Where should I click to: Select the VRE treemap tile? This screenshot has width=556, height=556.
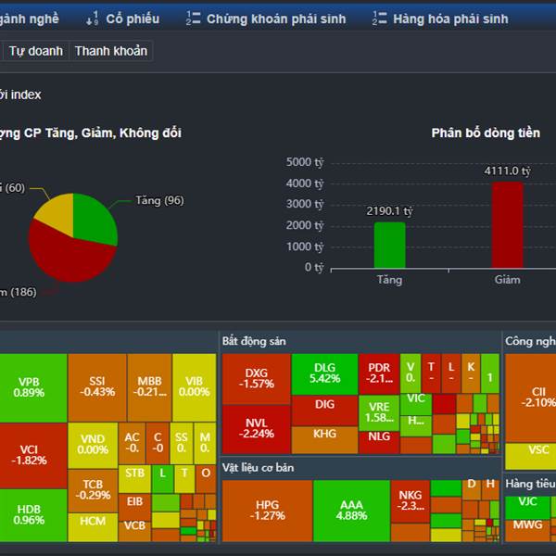click(x=379, y=412)
